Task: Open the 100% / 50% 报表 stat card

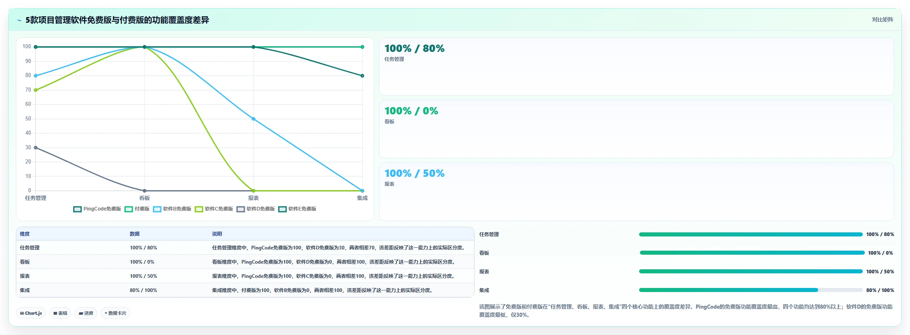Action: click(x=636, y=191)
